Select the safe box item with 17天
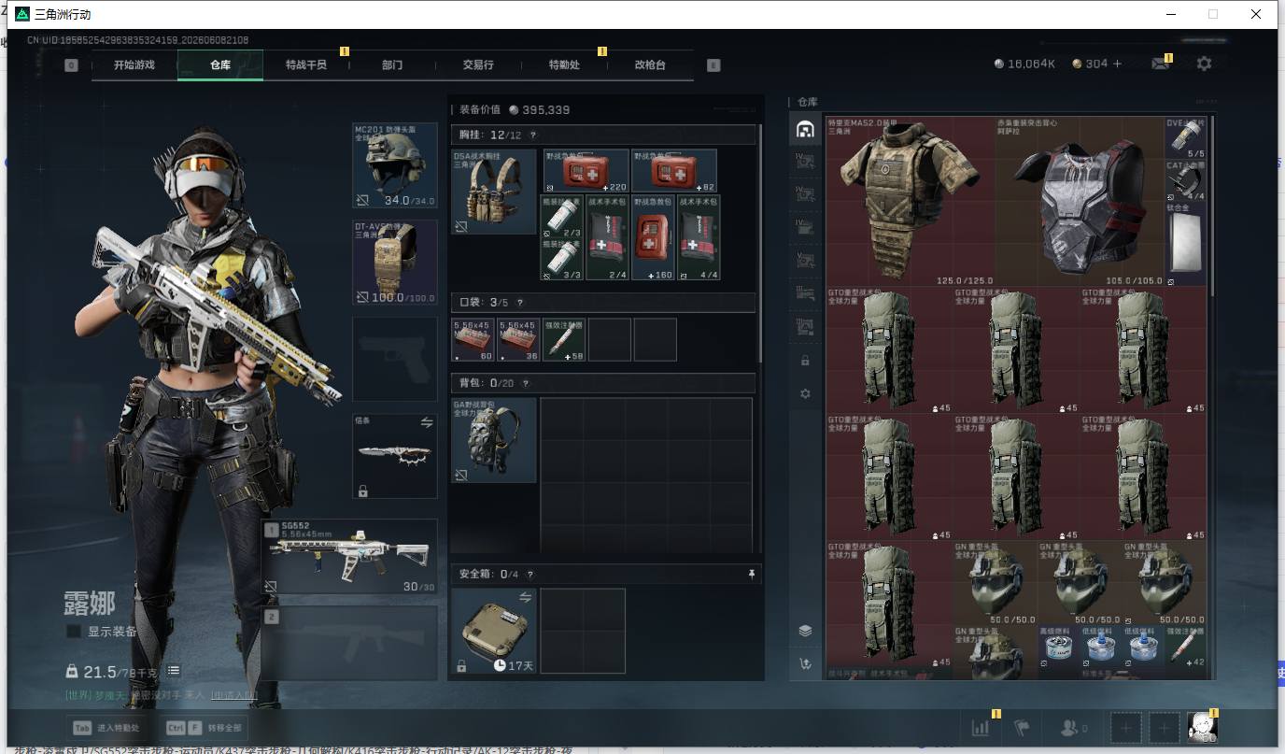The image size is (1285, 754). point(494,631)
